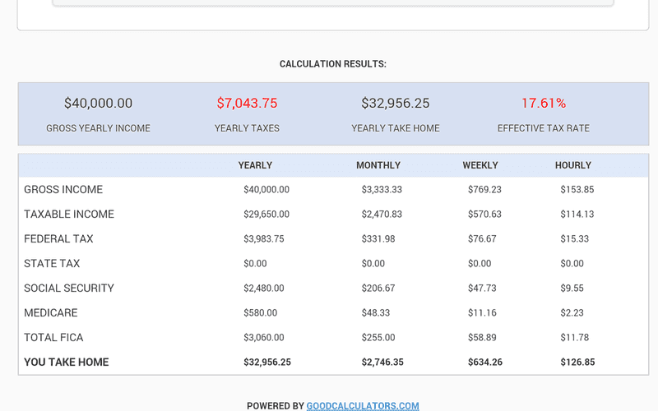Select the FEDERAL TAX row label
Screen dimensions: 658x411
(x=58, y=239)
